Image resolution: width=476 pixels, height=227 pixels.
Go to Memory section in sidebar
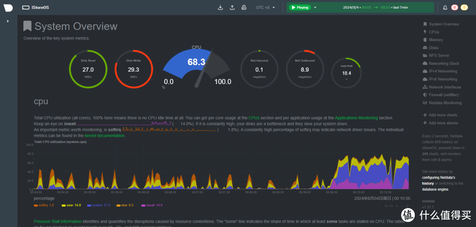click(x=435, y=40)
